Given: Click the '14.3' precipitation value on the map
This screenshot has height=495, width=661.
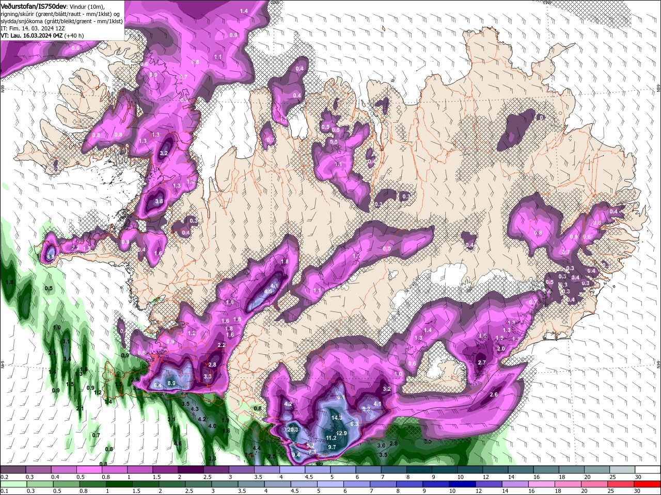Looking at the screenshot, I should 337,418.
